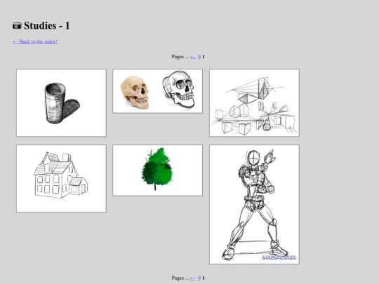Click the Back to the index link

click(35, 41)
